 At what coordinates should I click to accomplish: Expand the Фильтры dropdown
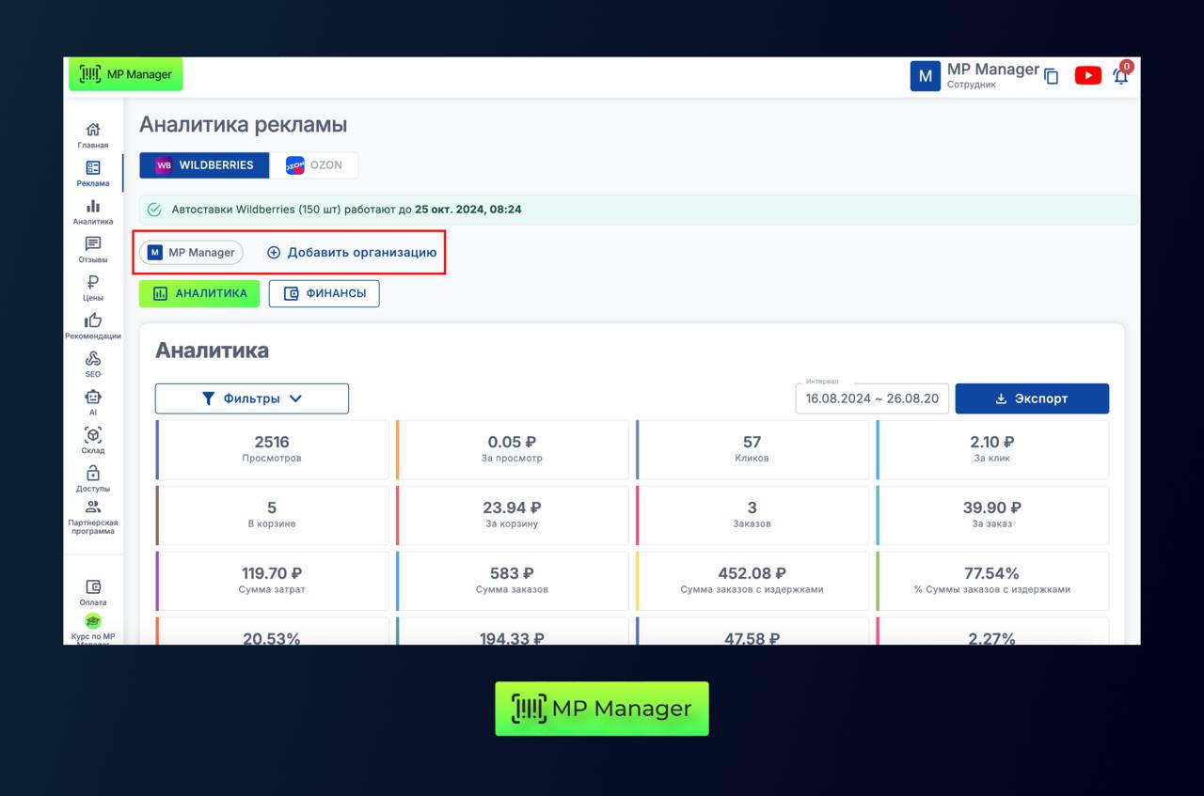tap(252, 398)
